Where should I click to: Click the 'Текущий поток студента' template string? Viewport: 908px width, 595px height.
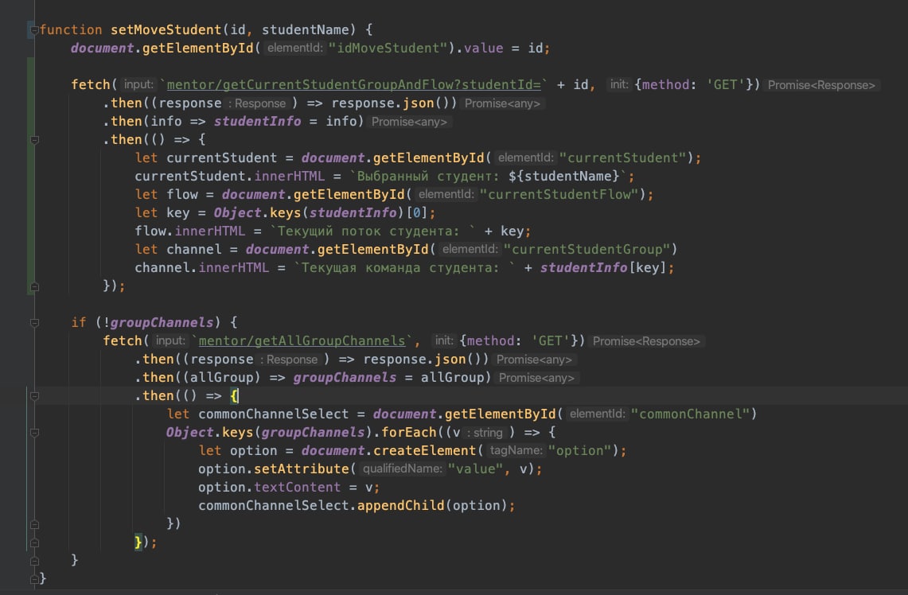click(x=372, y=231)
